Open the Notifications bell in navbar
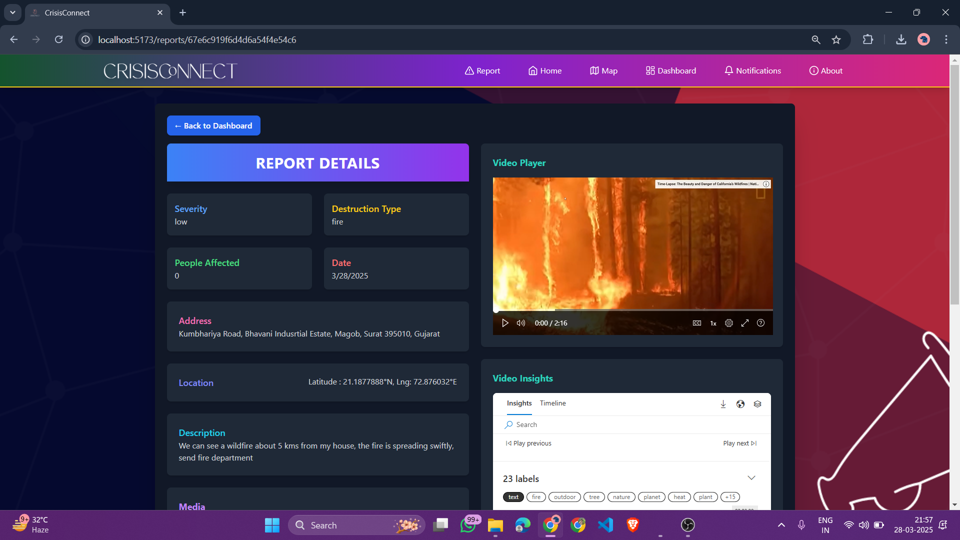 pos(752,70)
